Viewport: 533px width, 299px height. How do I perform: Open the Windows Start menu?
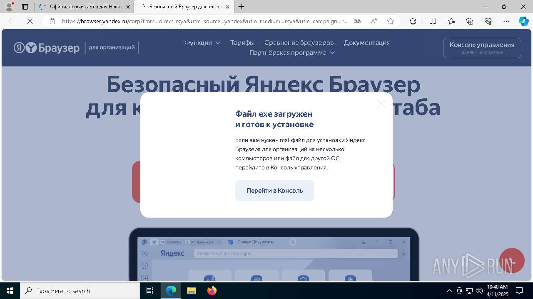pyautogui.click(x=10, y=291)
